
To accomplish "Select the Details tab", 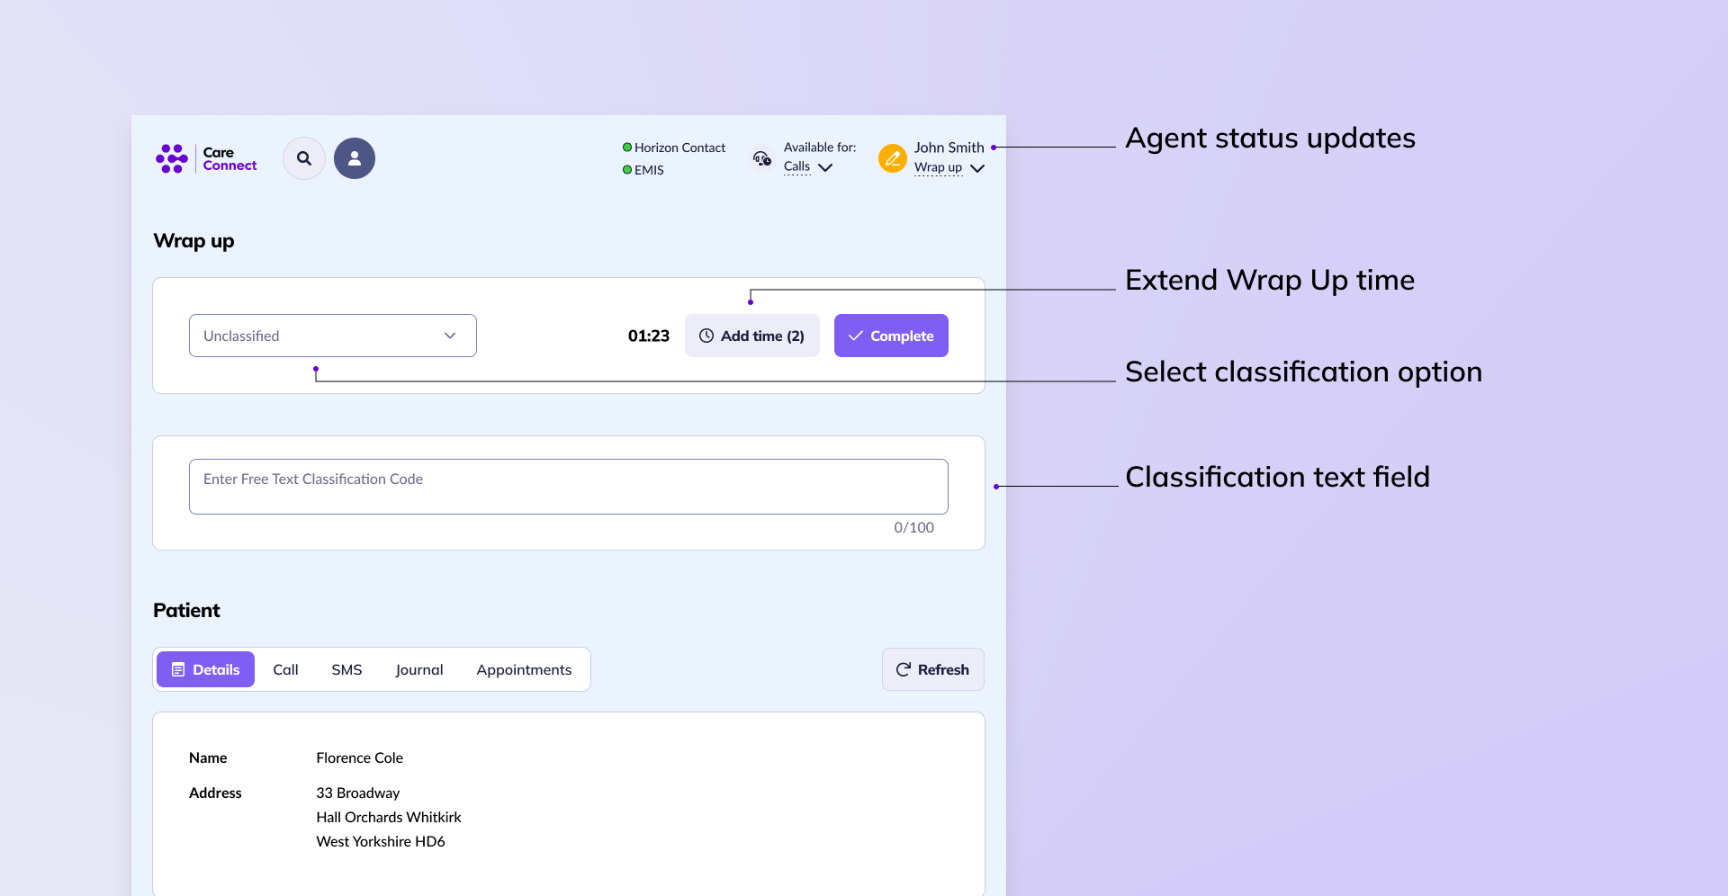I will click(206, 669).
